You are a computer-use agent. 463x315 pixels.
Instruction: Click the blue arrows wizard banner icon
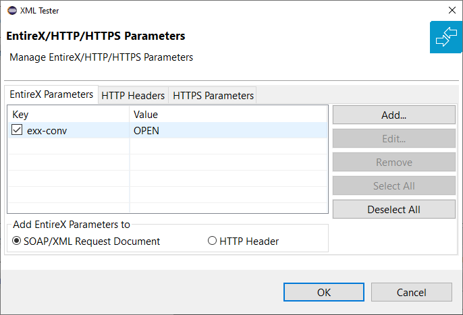(446, 37)
